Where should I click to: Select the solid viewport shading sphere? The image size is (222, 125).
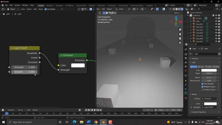tap(177, 9)
